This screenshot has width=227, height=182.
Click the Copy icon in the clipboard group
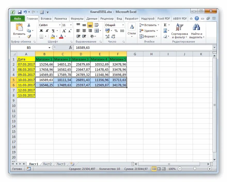(x=29, y=30)
